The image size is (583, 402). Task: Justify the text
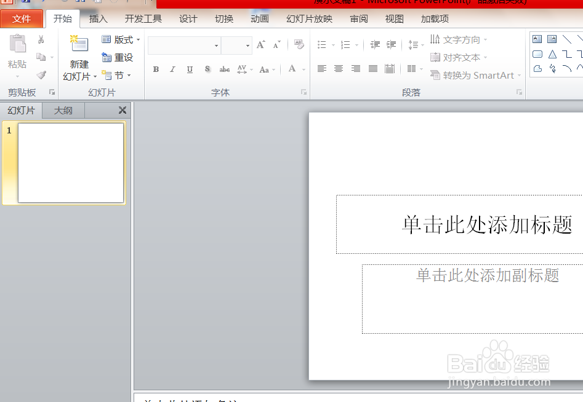(373, 69)
